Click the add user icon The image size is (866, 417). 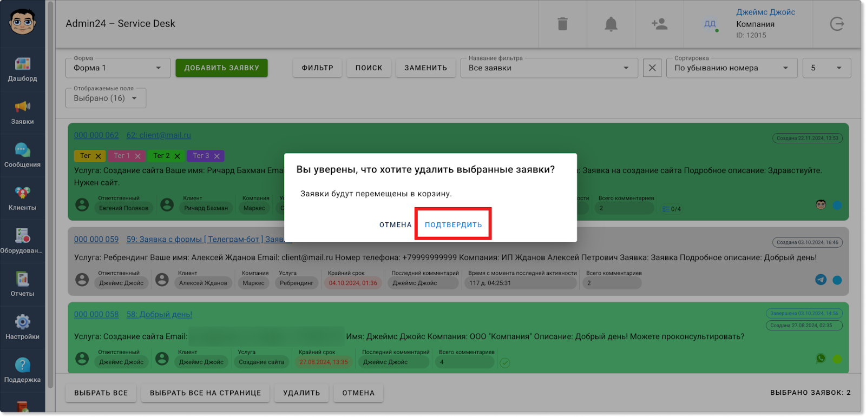[659, 24]
